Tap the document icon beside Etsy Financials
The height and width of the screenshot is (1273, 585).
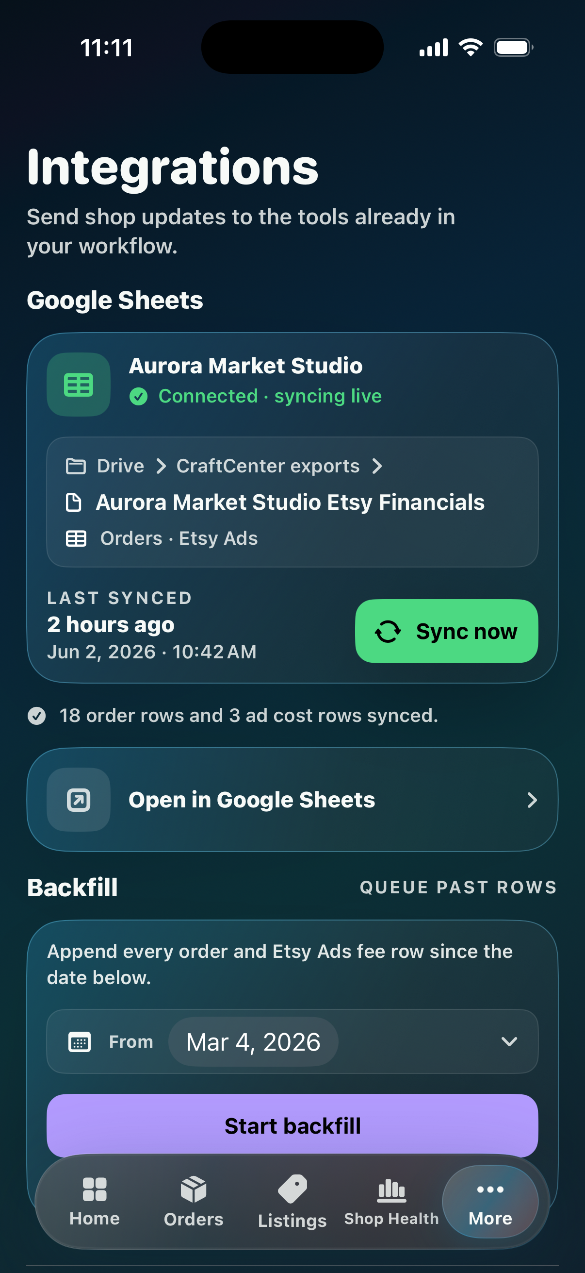tap(74, 502)
